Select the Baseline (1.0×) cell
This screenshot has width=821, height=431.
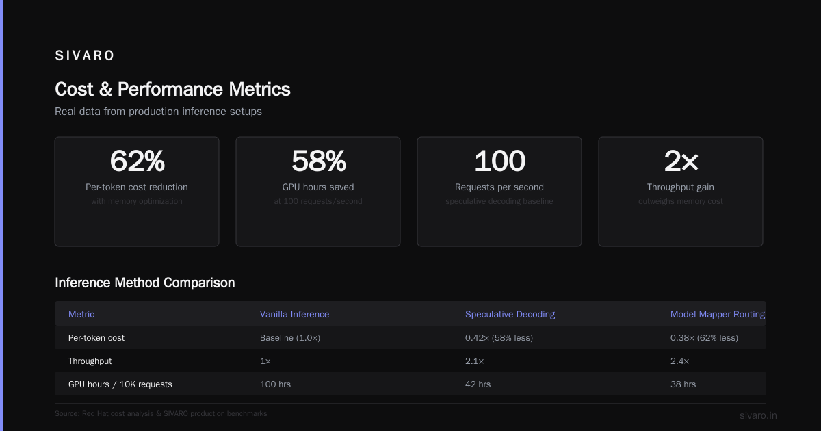coord(290,338)
